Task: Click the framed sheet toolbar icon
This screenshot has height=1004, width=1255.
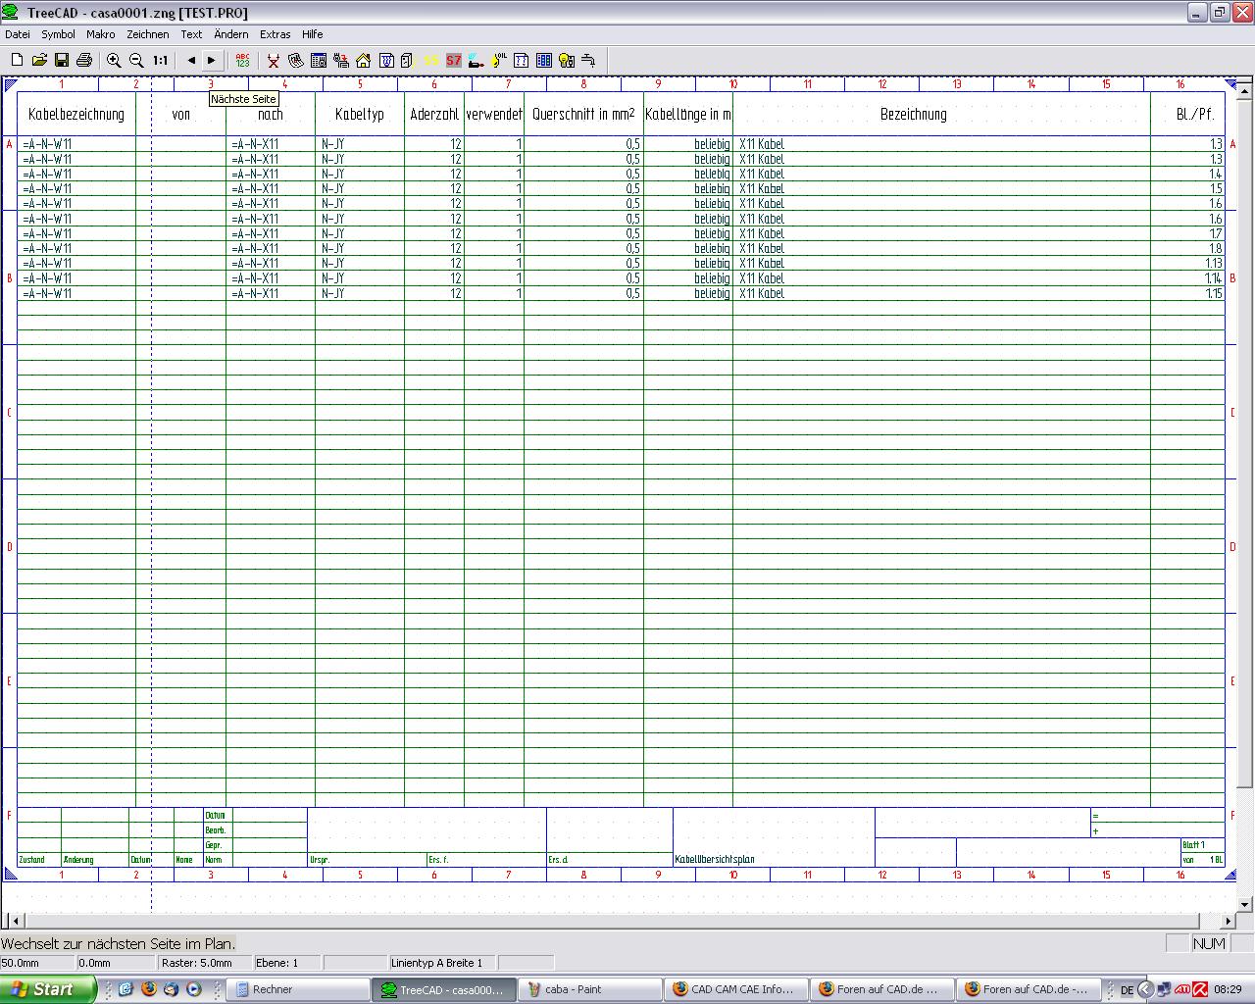Action: (x=522, y=60)
